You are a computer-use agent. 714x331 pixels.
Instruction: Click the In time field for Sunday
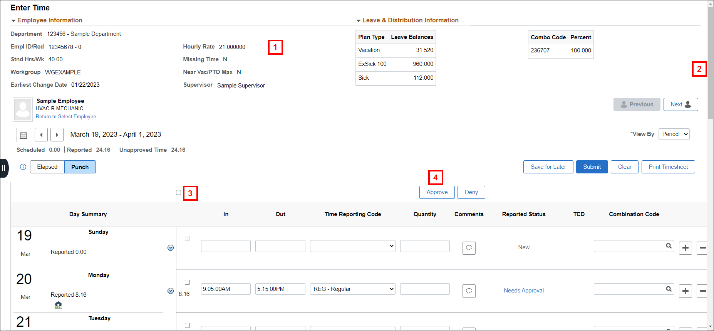coord(226,246)
